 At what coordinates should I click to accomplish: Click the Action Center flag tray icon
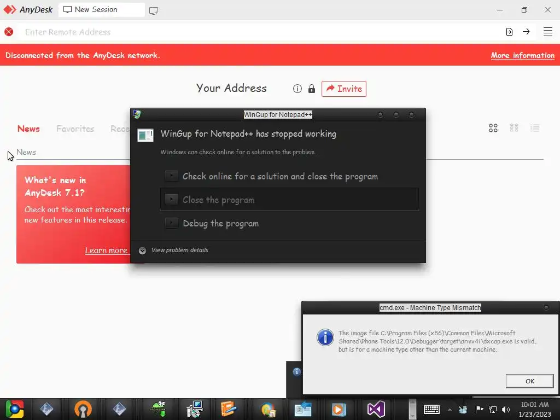point(479,409)
